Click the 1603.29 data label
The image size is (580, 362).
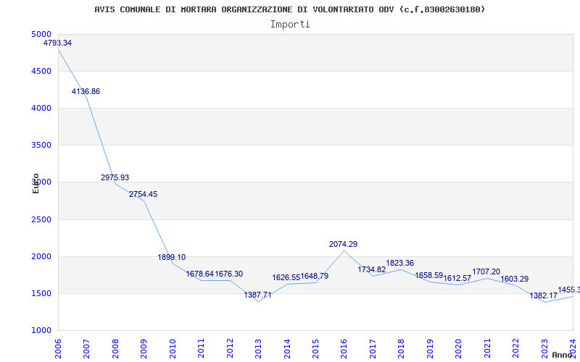click(x=515, y=279)
